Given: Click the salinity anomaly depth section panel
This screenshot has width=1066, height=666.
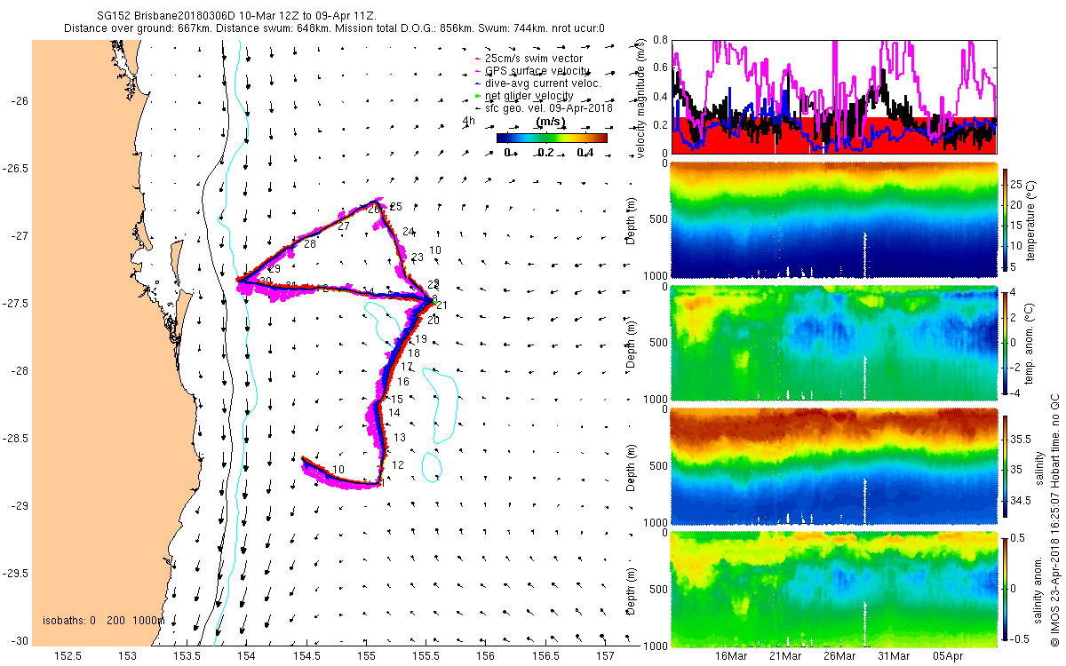Looking at the screenshot, I should (834, 588).
